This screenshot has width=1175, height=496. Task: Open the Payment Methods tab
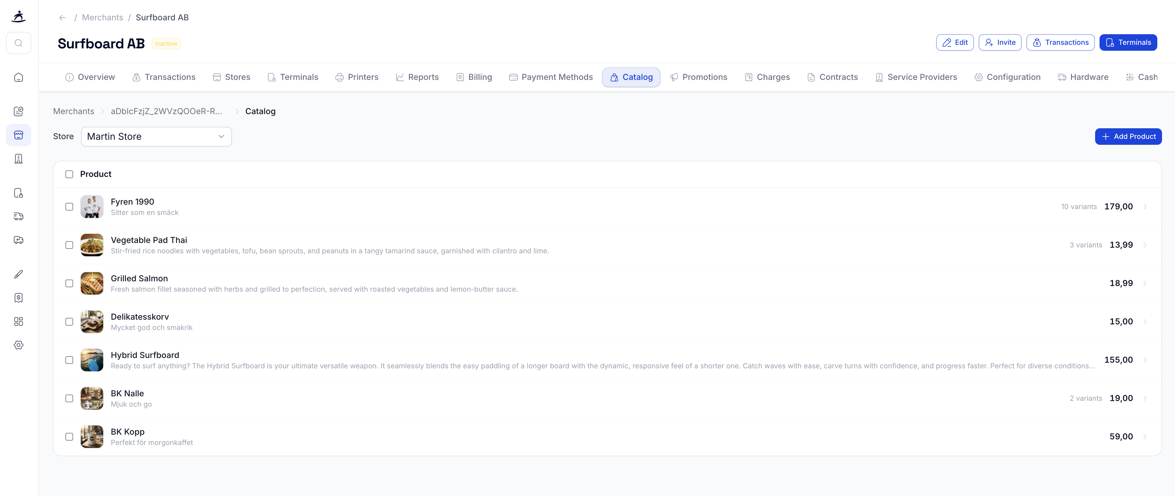pyautogui.click(x=551, y=77)
